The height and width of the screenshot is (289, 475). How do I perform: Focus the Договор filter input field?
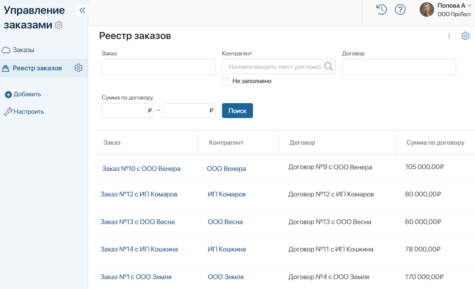pos(399,67)
